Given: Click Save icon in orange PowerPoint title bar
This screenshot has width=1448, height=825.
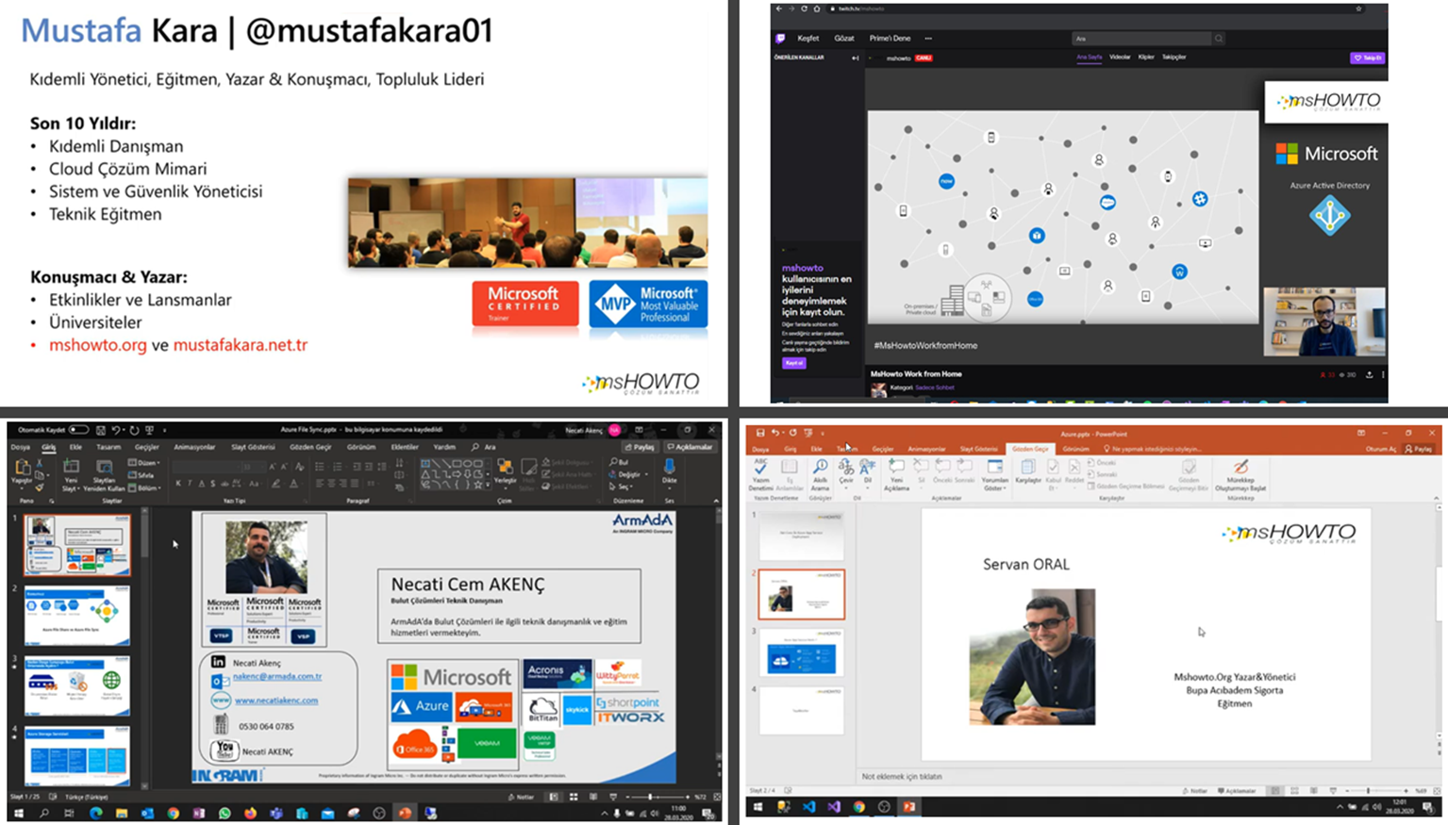Looking at the screenshot, I should [759, 433].
